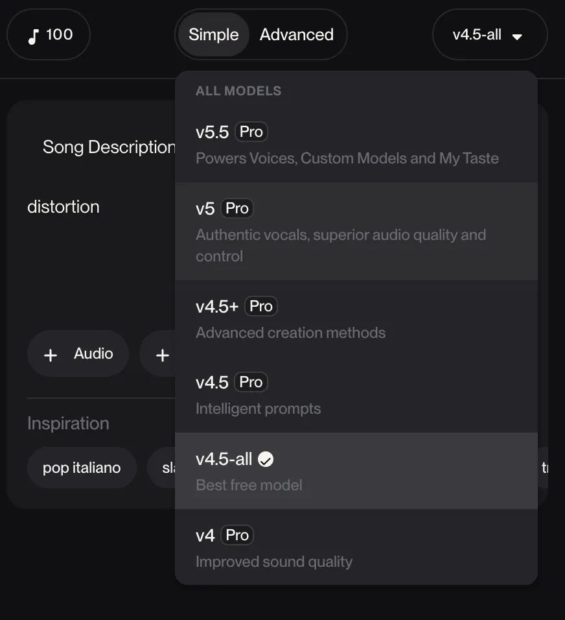Image resolution: width=565 pixels, height=620 pixels.
Task: Click the pop italiano inspiration tag
Action: coord(82,468)
